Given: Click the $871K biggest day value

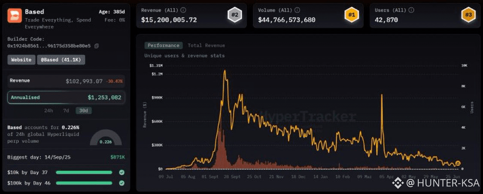Looking at the screenshot, I should (x=118, y=157).
